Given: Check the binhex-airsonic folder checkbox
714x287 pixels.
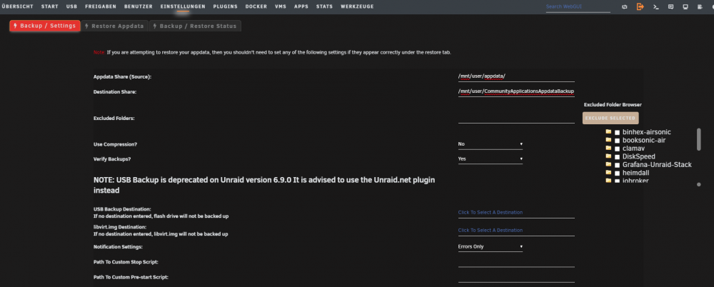Looking at the screenshot, I should tap(618, 133).
